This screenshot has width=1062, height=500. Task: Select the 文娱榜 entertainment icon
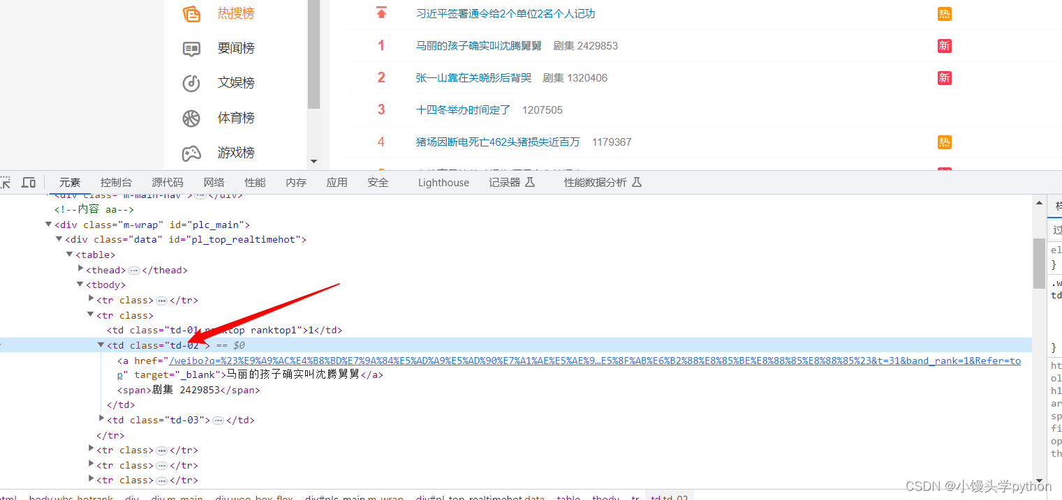tap(191, 83)
